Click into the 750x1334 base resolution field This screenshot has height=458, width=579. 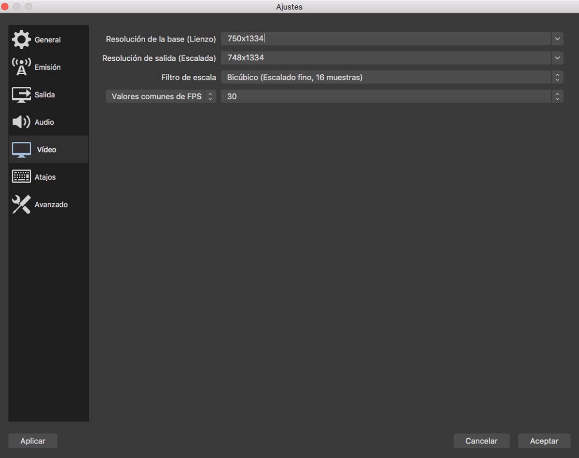(x=385, y=39)
